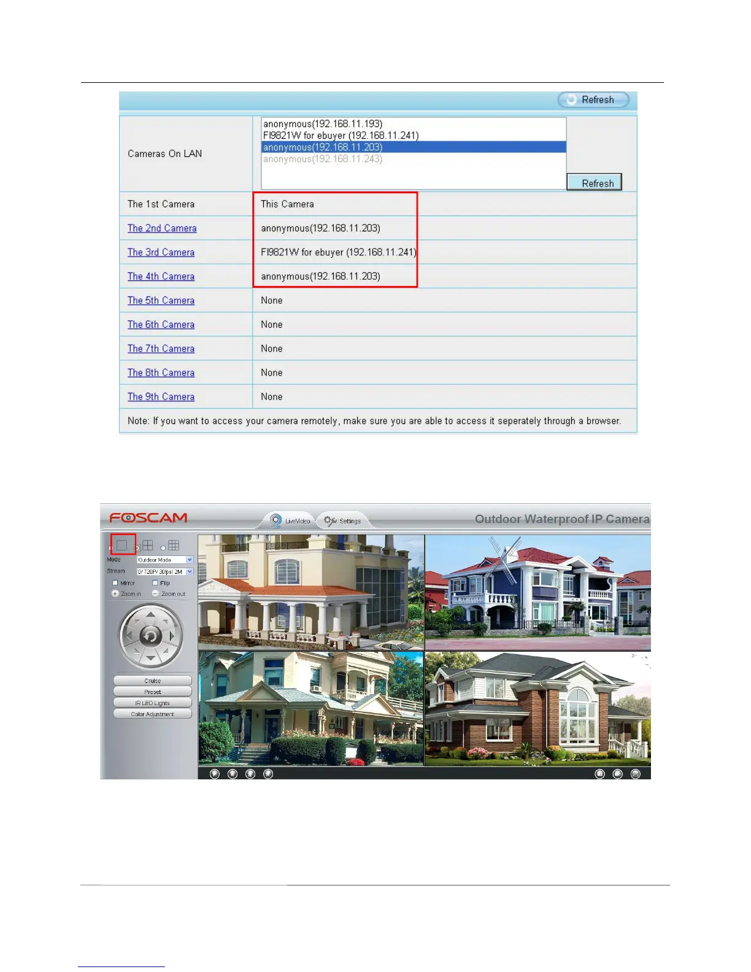Click the Color Adjustment button
Screen dimensions: 751x972
(153, 714)
